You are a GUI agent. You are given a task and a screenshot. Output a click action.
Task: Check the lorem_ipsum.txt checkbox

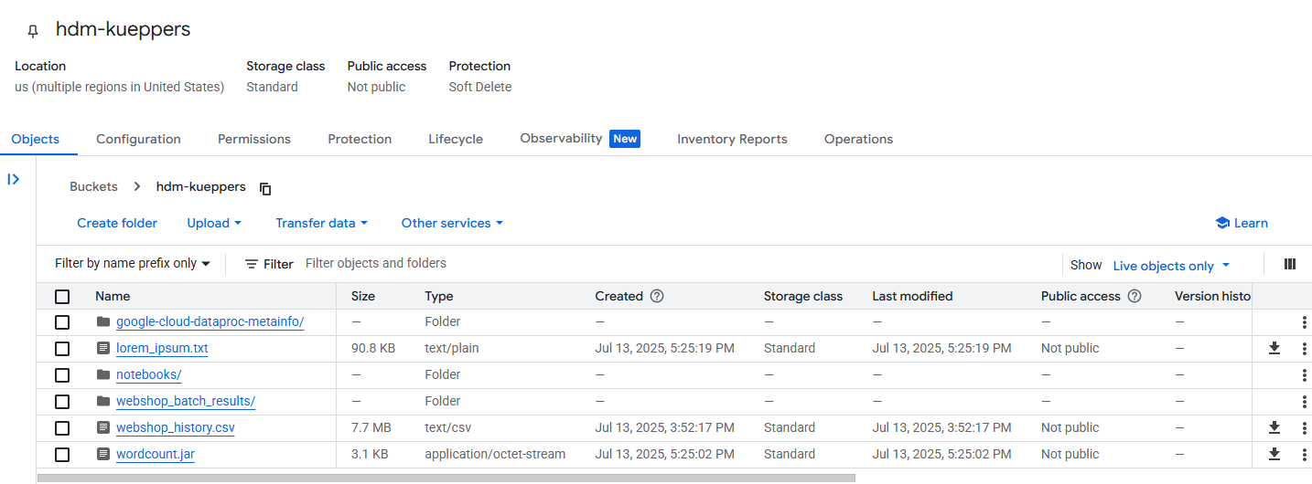pos(62,348)
